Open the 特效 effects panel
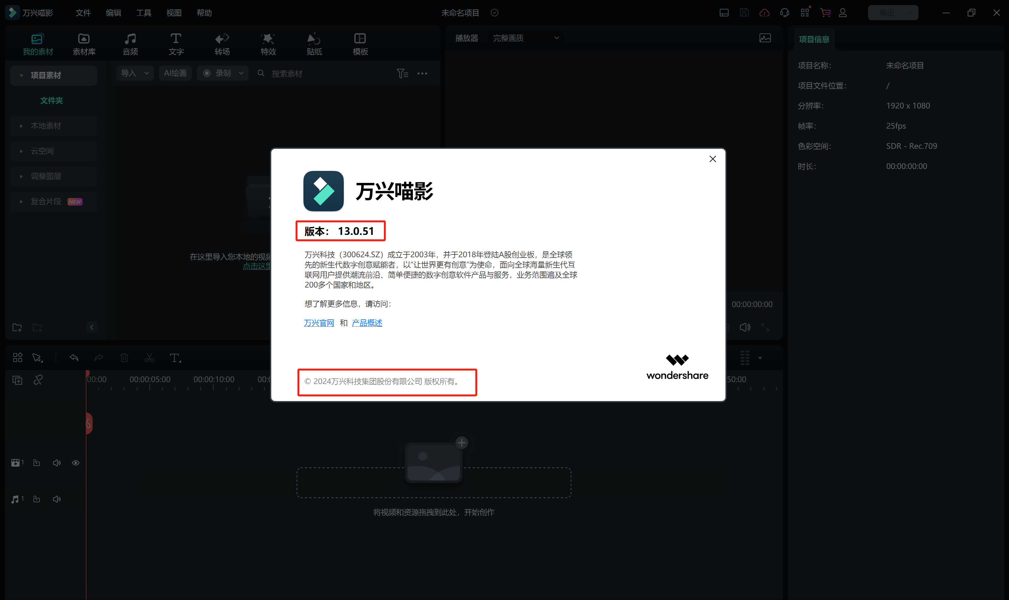The width and height of the screenshot is (1009, 600). tap(268, 43)
